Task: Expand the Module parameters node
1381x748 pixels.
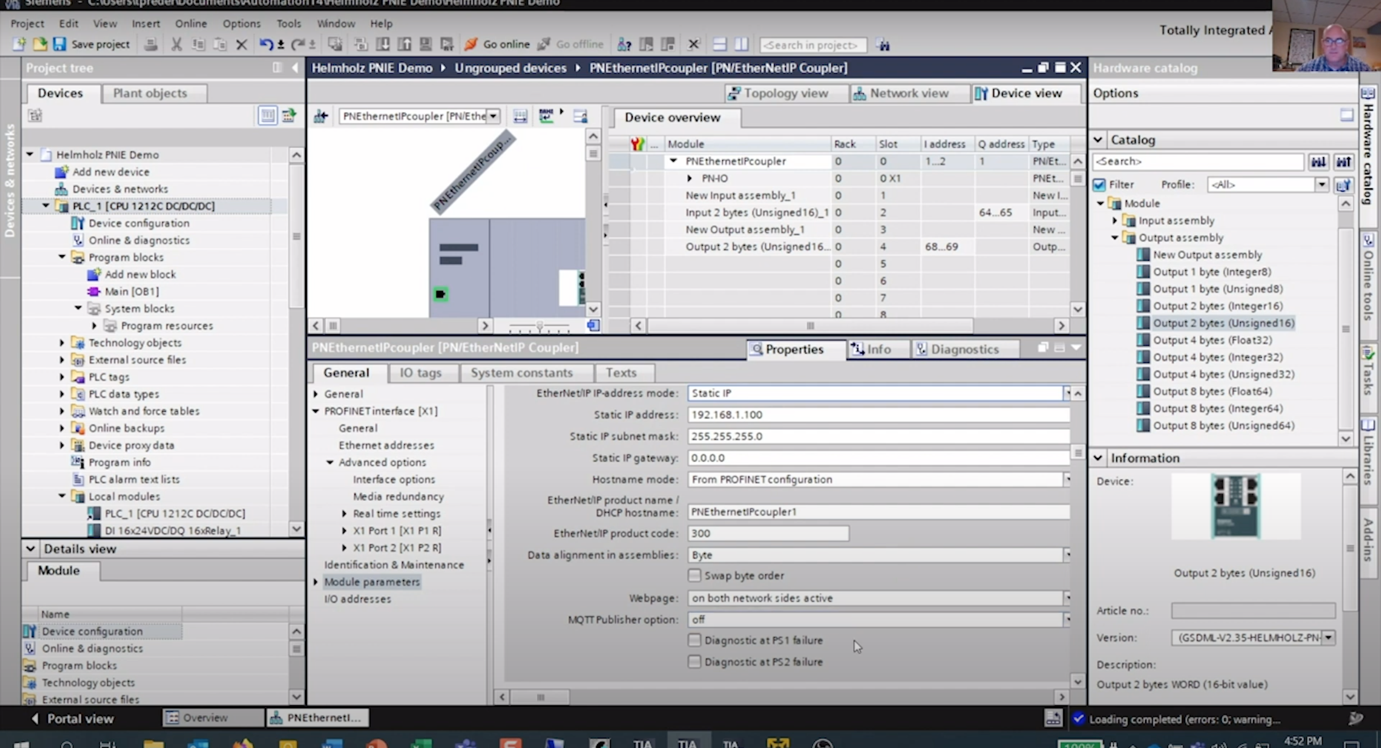Action: [x=316, y=582]
